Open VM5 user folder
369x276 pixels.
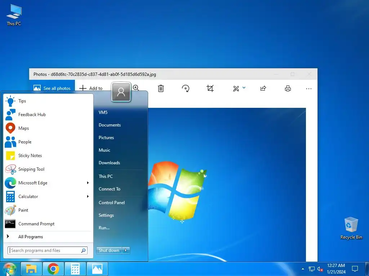[103, 112]
